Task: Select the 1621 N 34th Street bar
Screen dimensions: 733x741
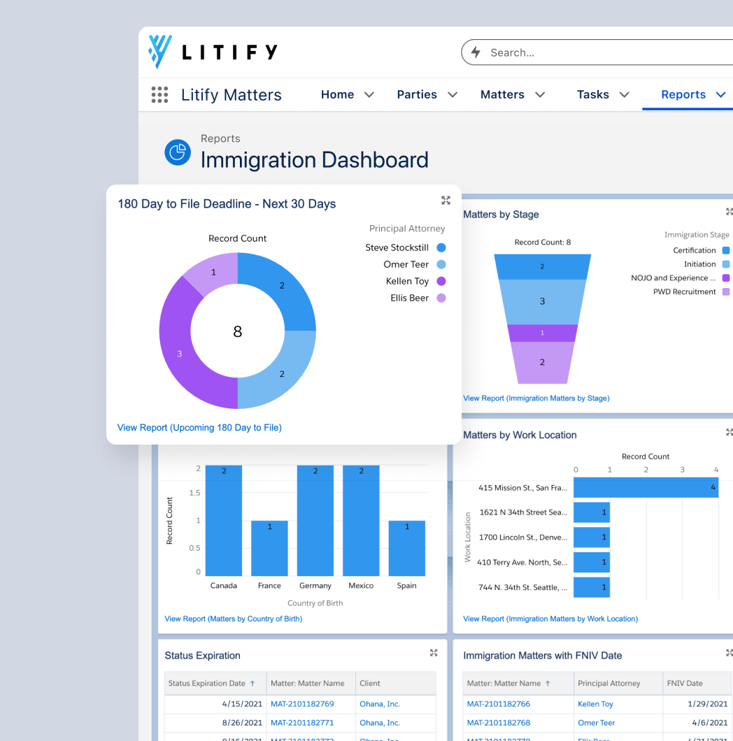Action: (x=592, y=512)
